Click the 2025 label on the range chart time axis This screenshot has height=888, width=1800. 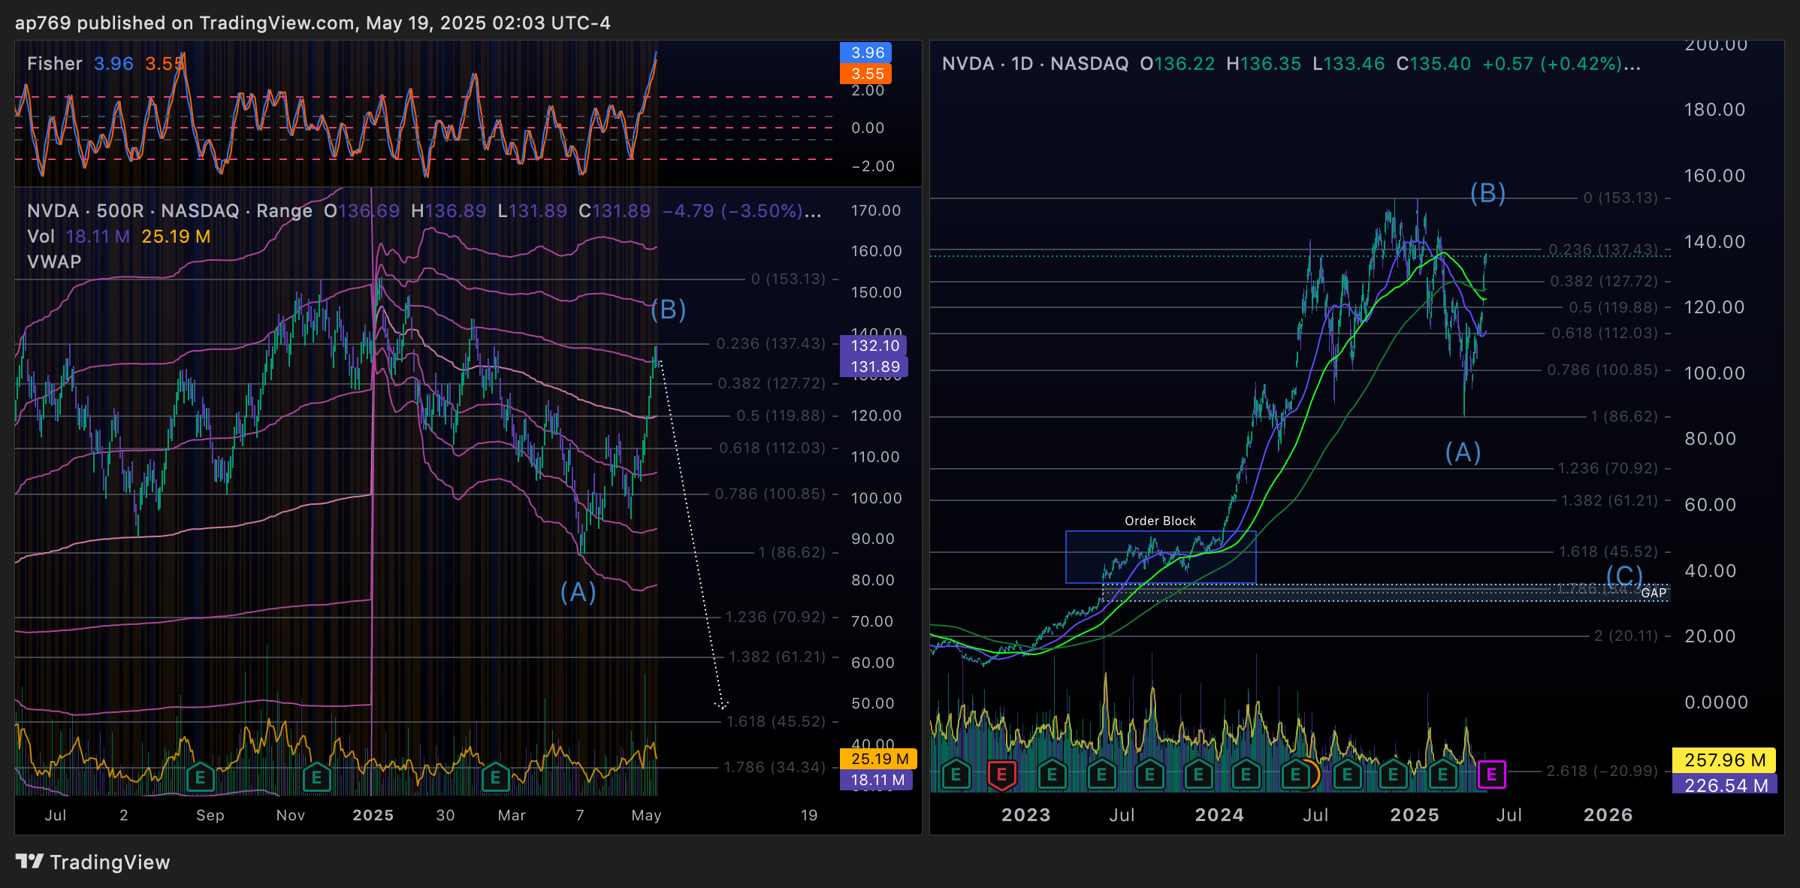click(x=373, y=815)
